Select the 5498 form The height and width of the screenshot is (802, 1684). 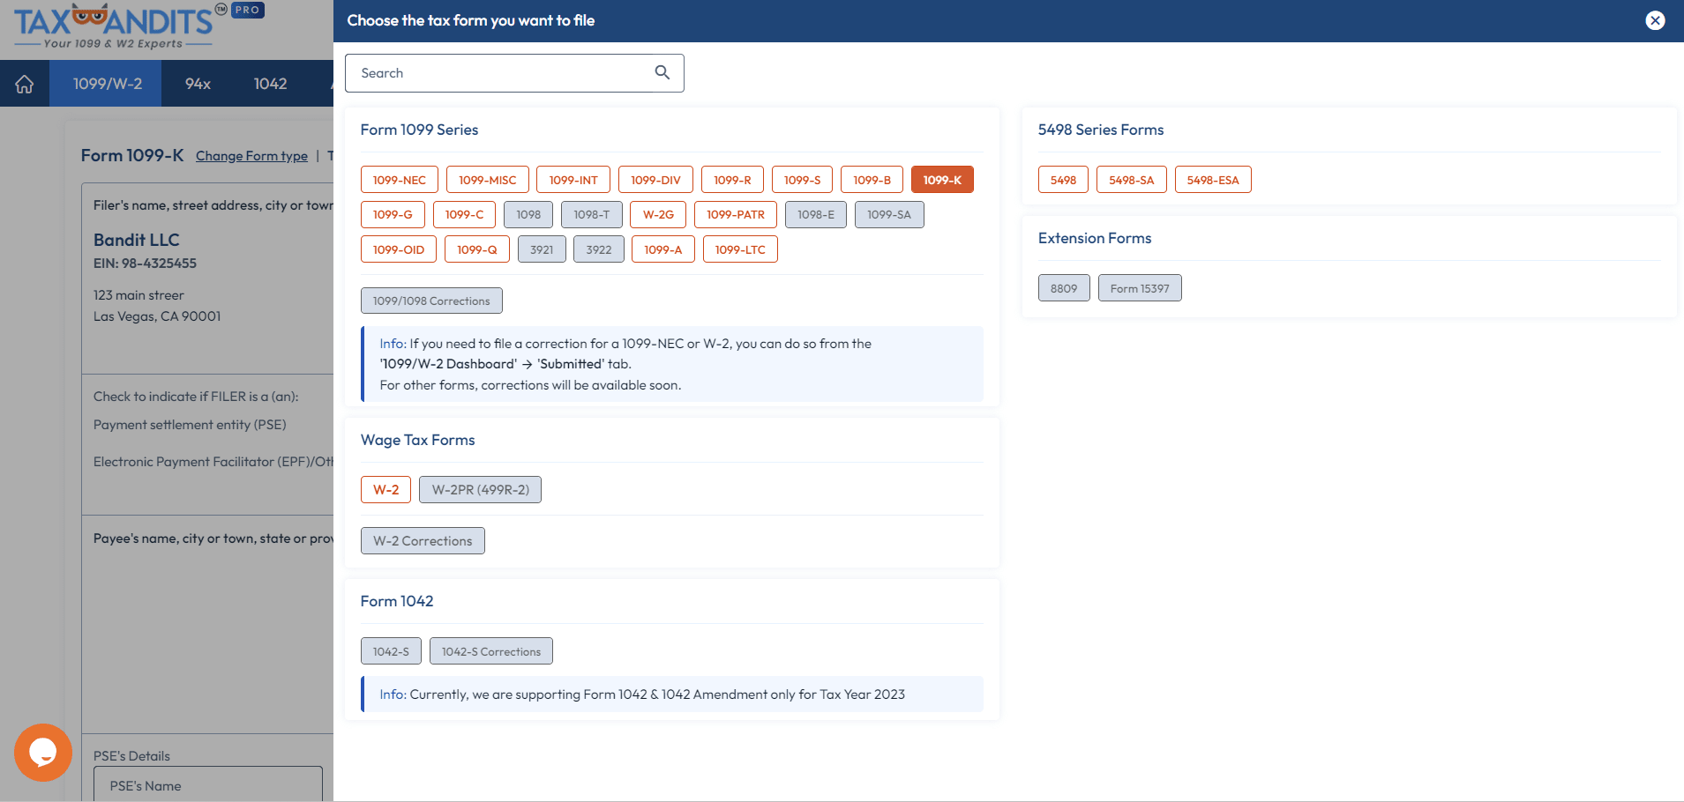coord(1063,180)
